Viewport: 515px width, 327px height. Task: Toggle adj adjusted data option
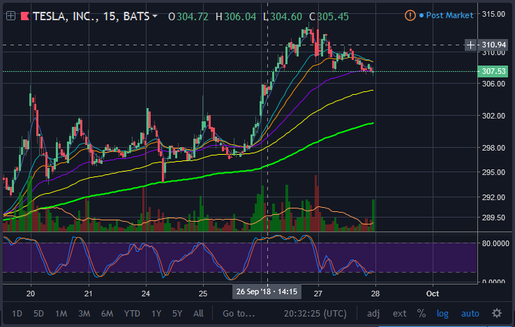pyautogui.click(x=373, y=314)
